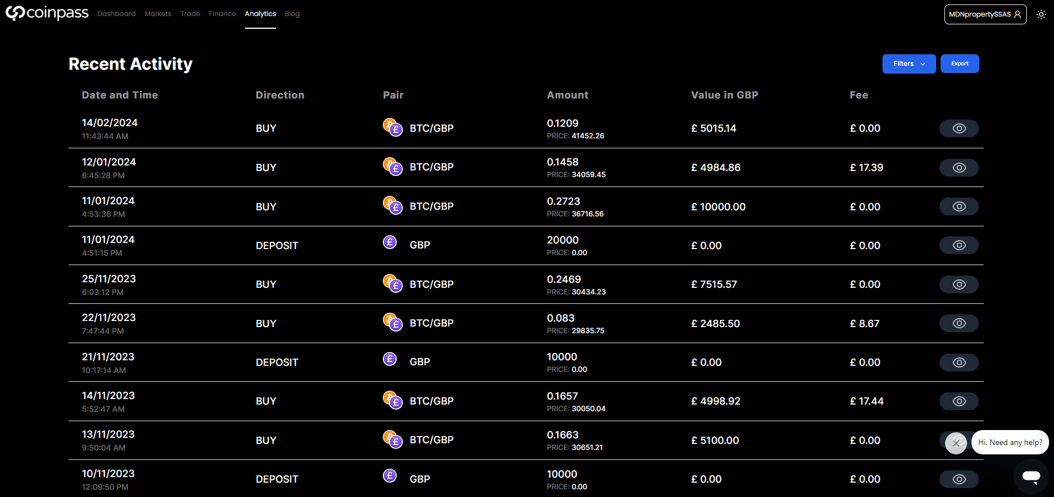The height and width of the screenshot is (497, 1054).
Task: Select the £ 17.39 fee cell
Action: tap(866, 168)
